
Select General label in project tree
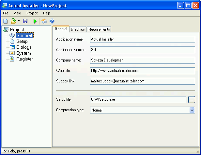(x=24, y=35)
